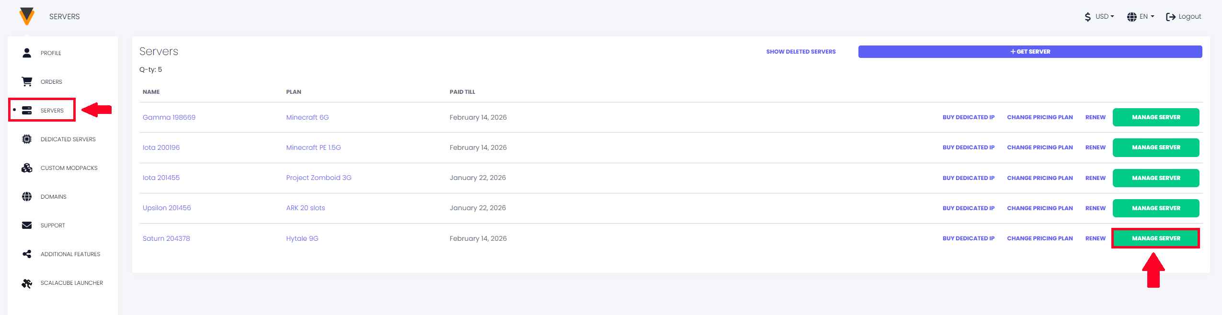The image size is (1222, 315).
Task: Click the dollar sign currency icon
Action: point(1088,16)
